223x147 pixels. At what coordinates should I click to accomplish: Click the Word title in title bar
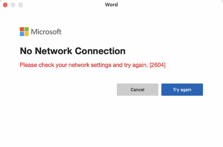(111, 5)
